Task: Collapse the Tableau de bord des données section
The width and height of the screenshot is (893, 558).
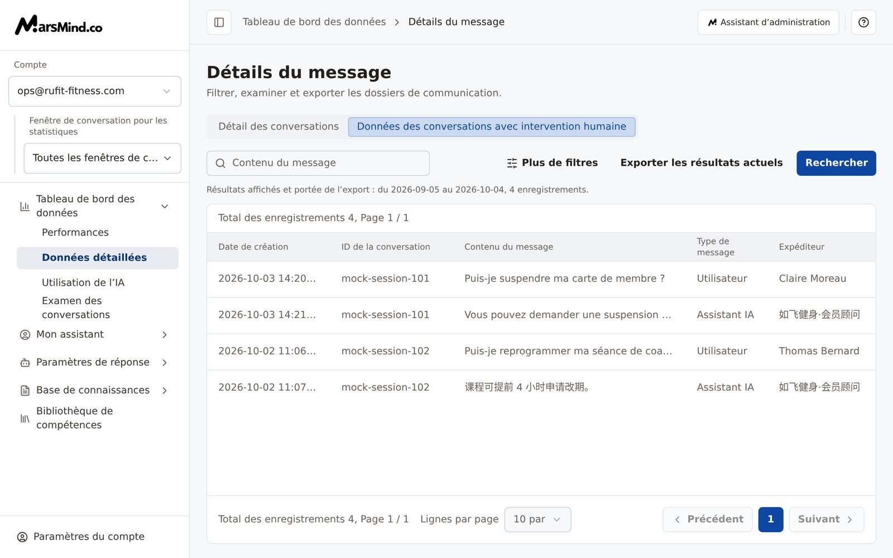Action: [x=165, y=206]
